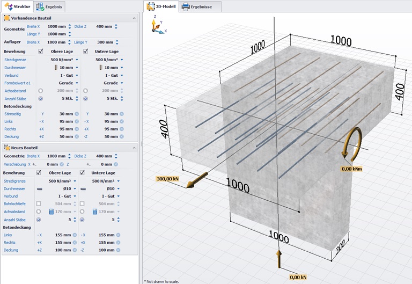Click the 0,00 kNm moment label
Viewport: 412px width, 284px height.
point(351,169)
